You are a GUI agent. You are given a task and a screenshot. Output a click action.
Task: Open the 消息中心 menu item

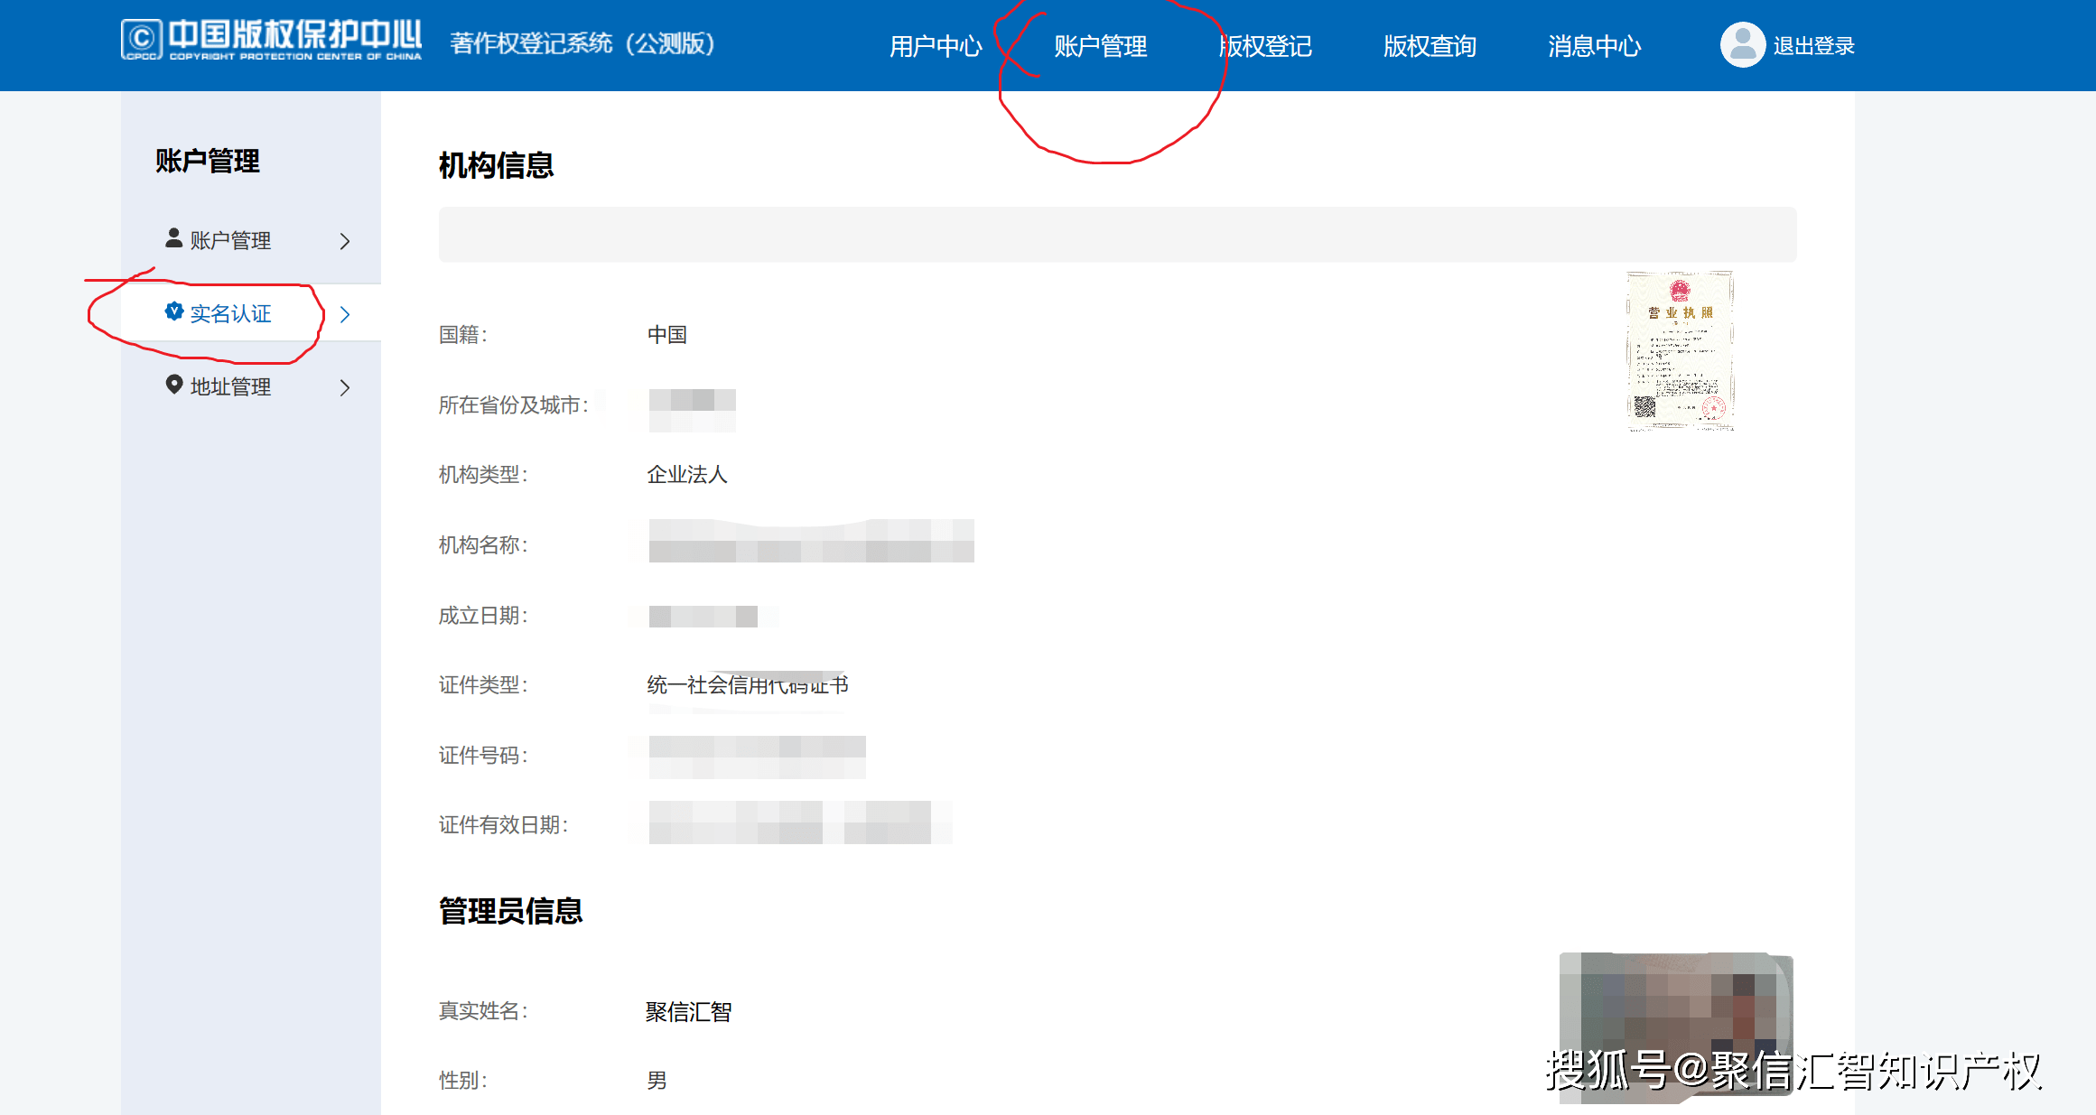[x=1594, y=46]
